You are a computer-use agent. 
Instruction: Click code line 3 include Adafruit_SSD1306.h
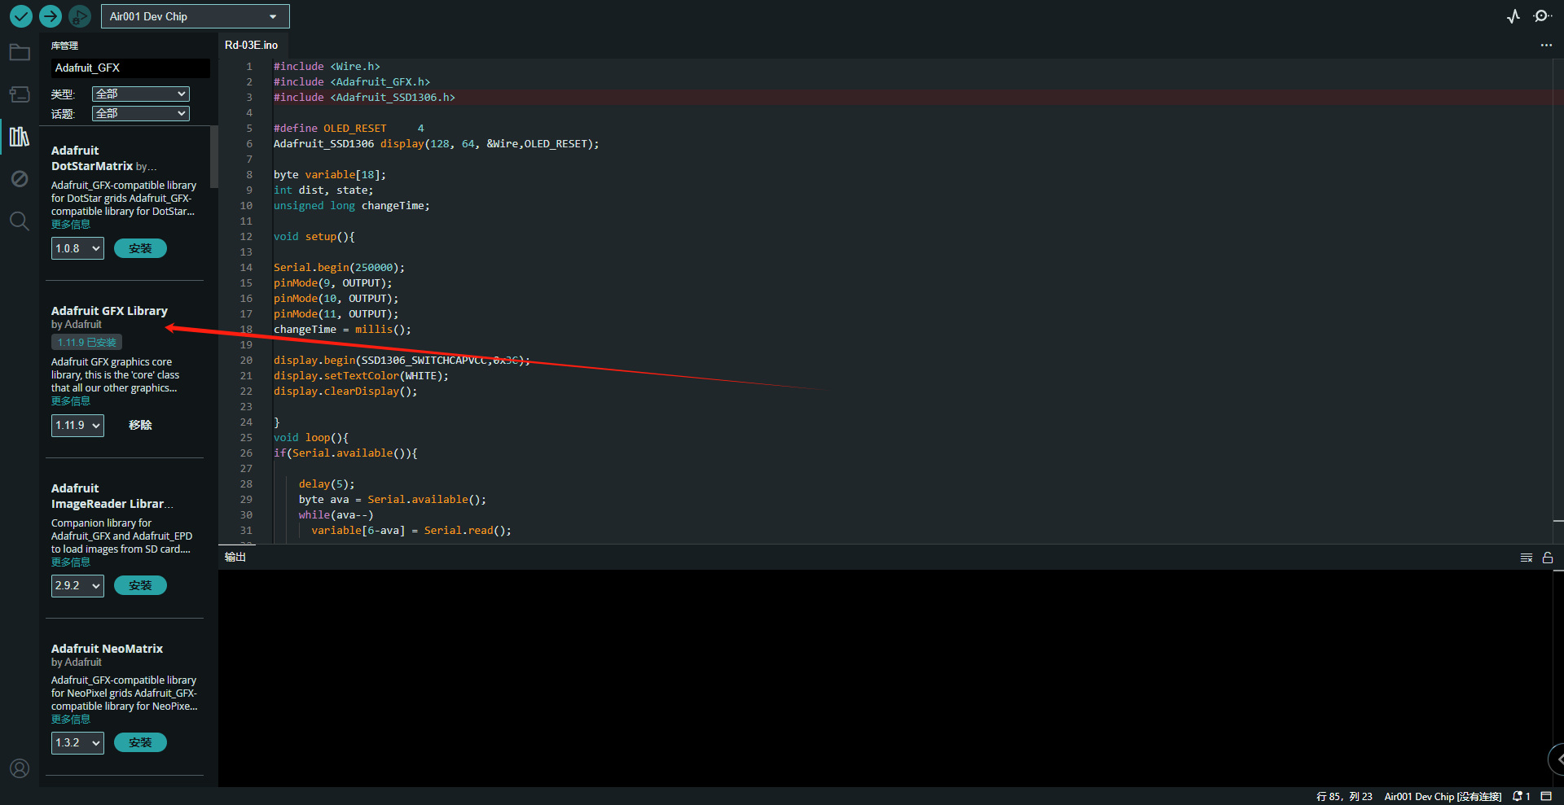tap(364, 98)
